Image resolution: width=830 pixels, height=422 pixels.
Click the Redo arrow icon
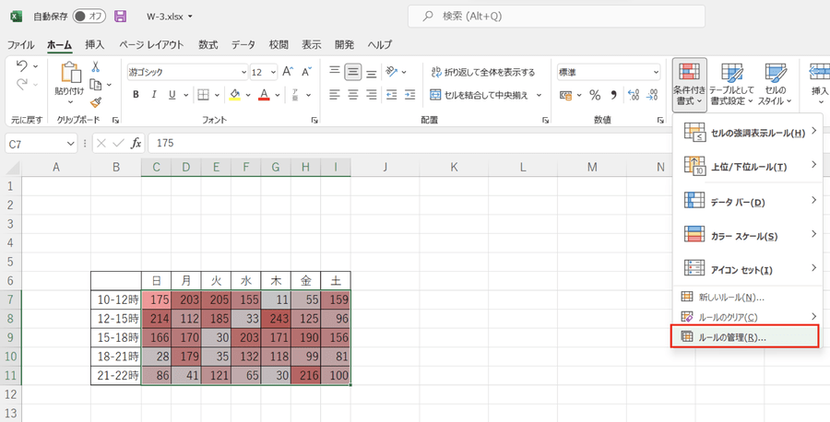tap(22, 84)
